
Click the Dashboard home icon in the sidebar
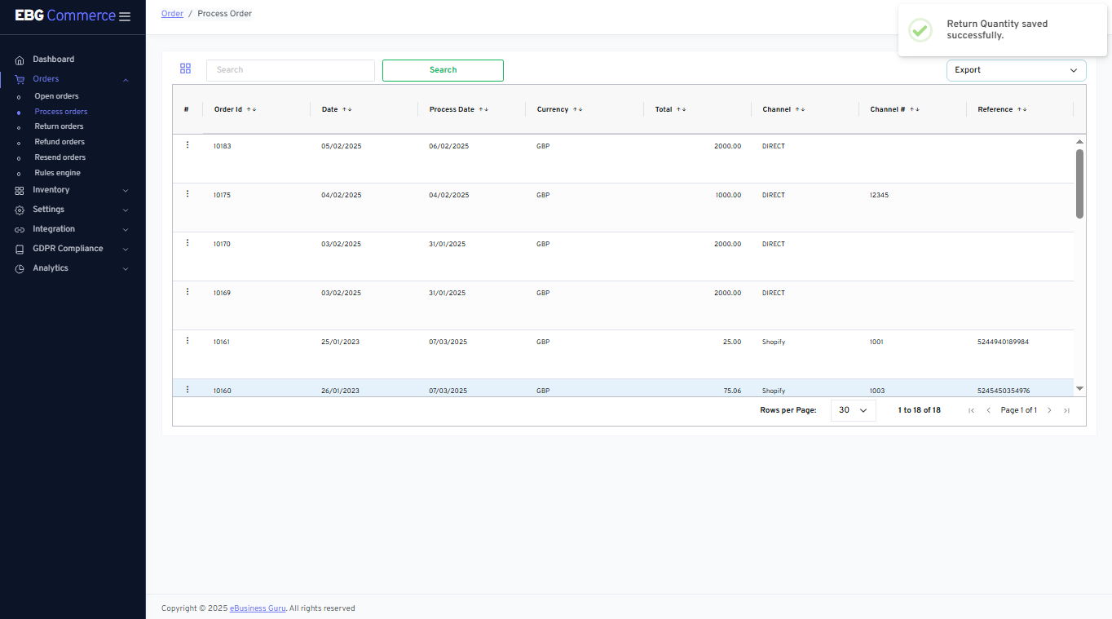20,60
